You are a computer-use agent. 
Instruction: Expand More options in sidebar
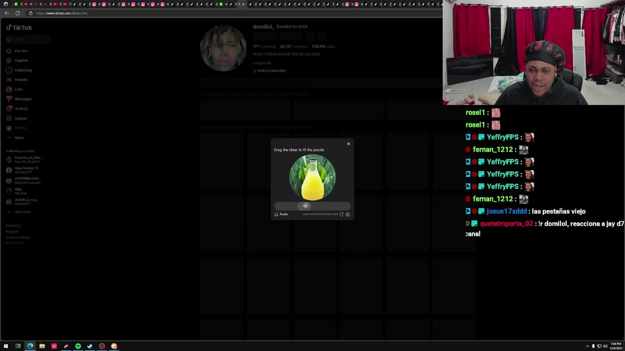tap(15, 137)
